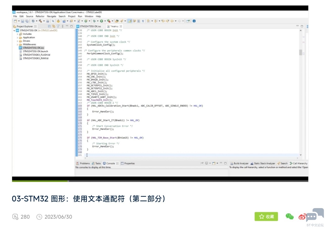Click the clock icon beside the date

tap(39, 217)
